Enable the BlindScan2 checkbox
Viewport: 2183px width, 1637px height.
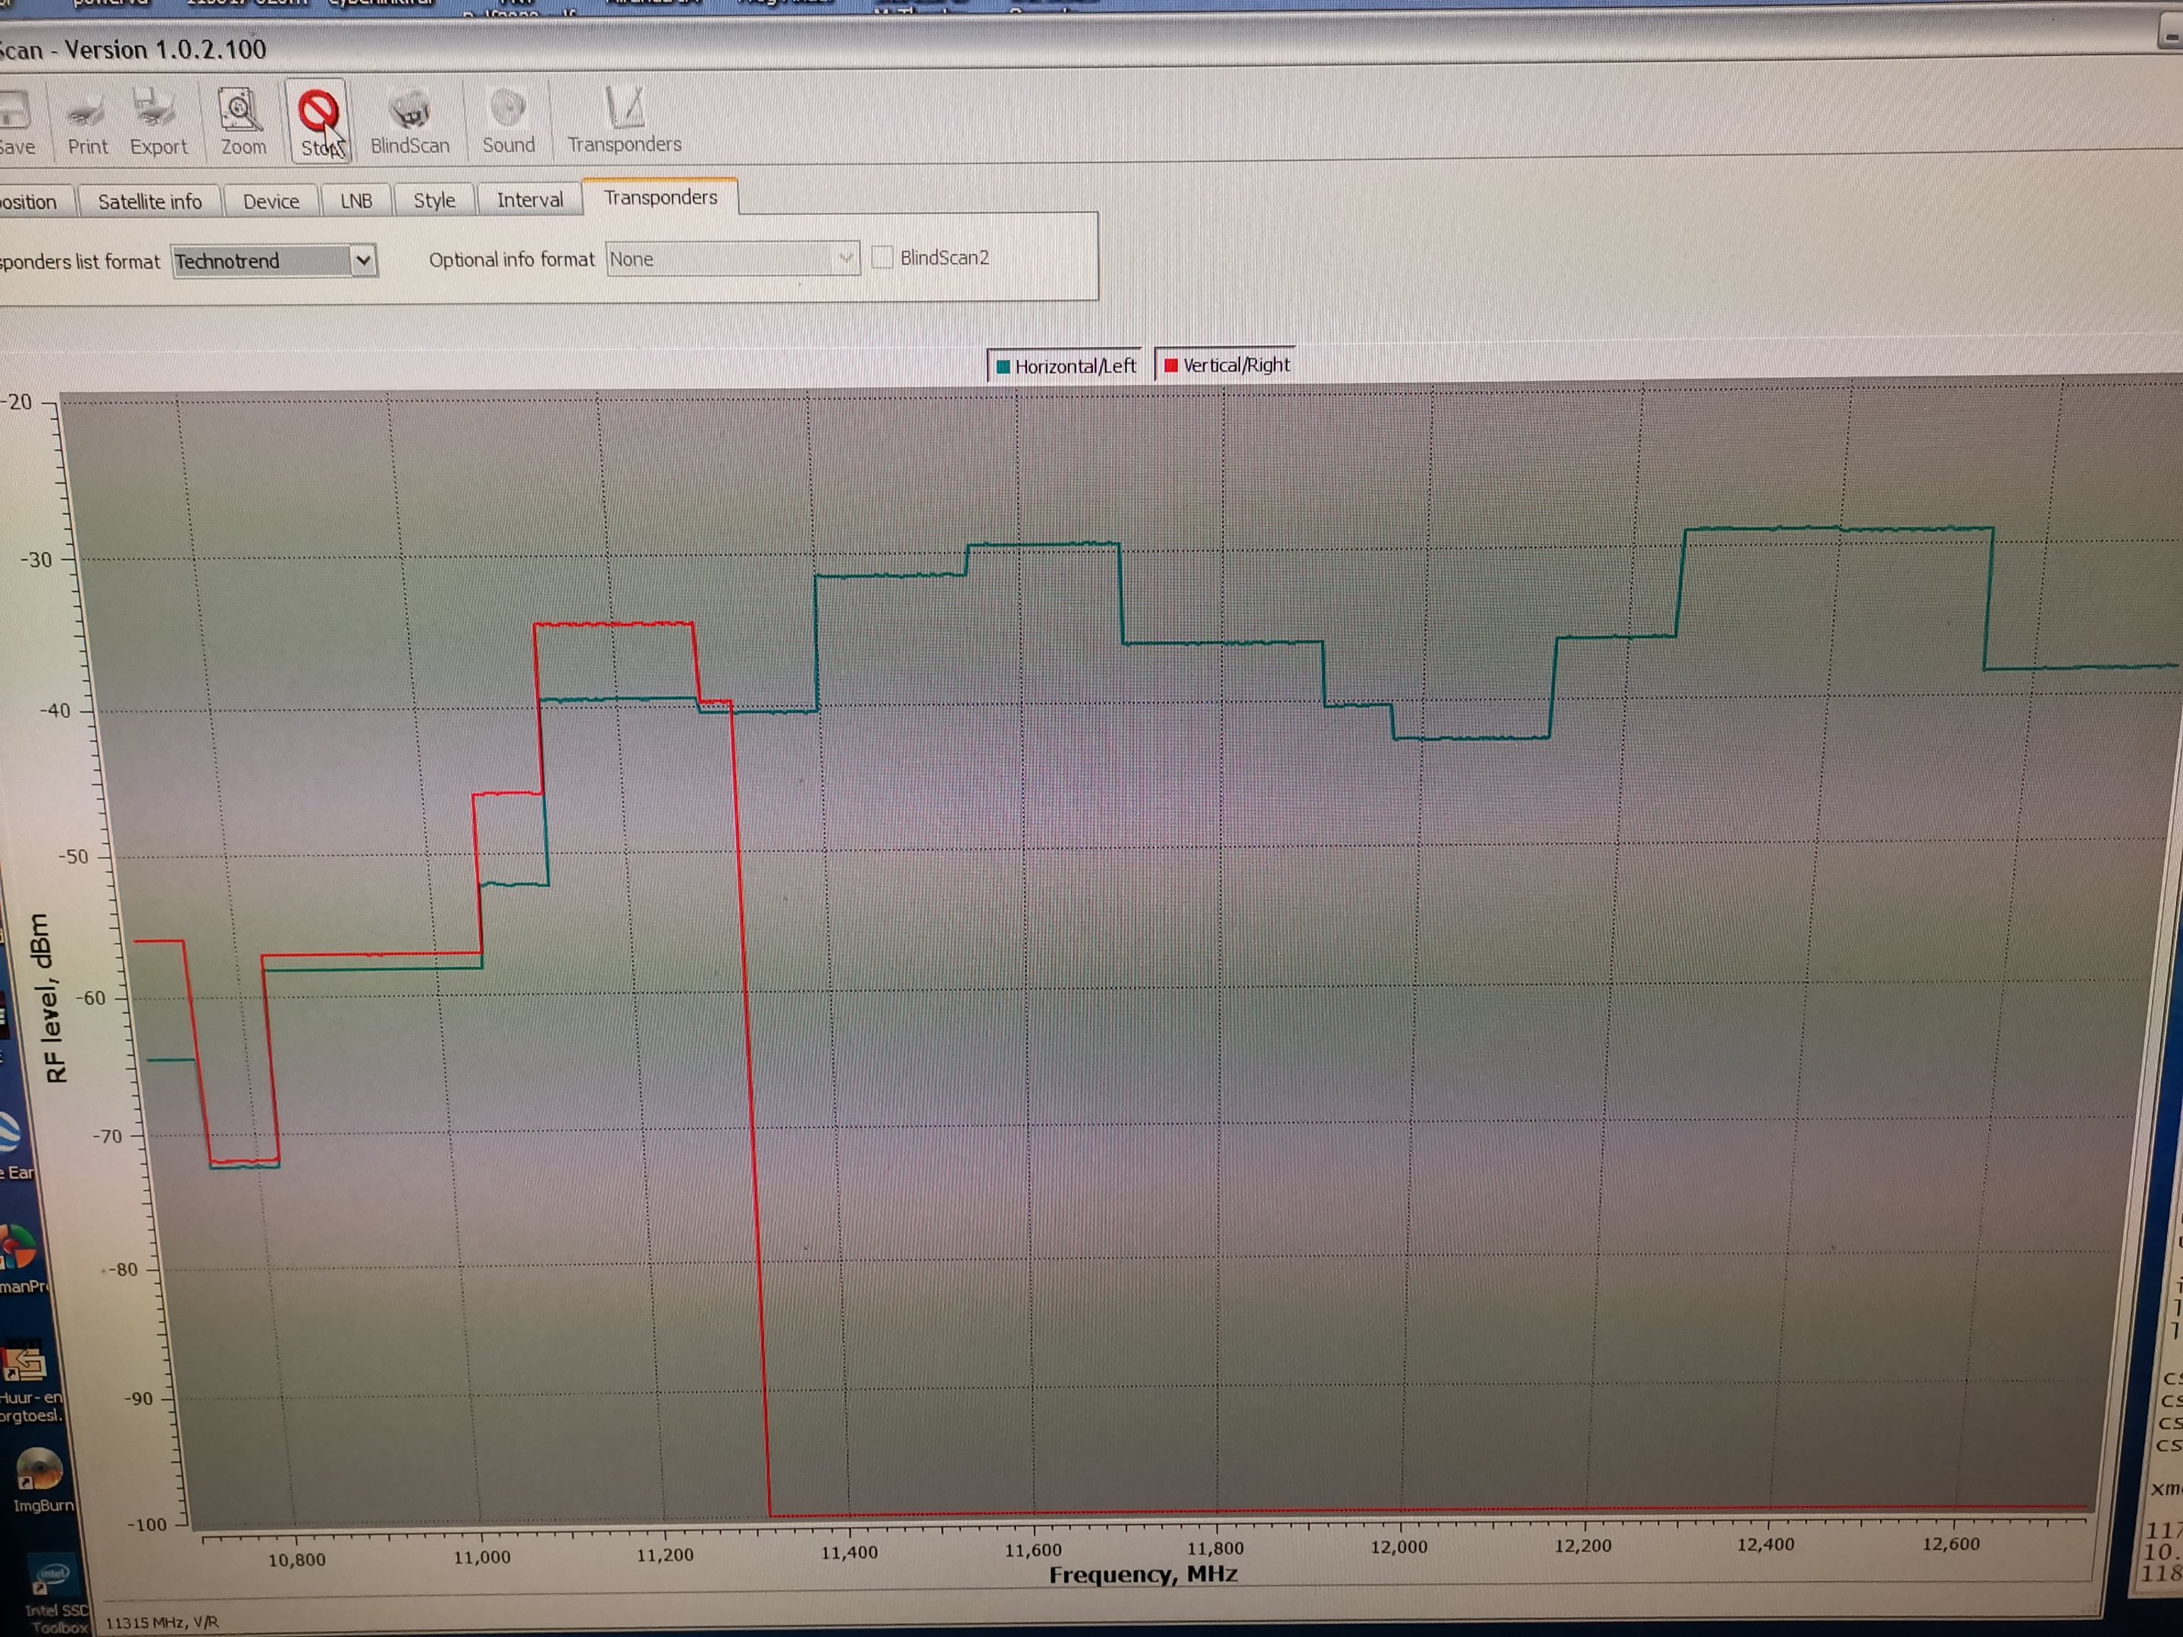882,258
